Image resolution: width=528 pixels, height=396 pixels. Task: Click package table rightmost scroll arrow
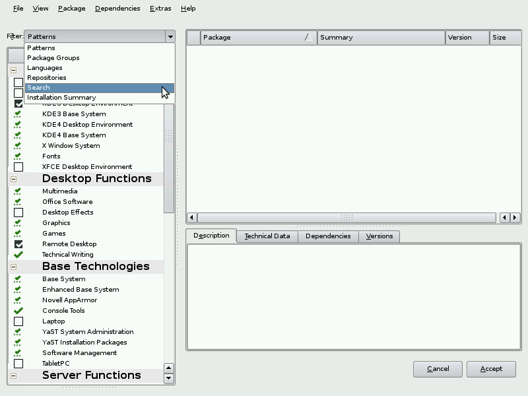point(515,218)
